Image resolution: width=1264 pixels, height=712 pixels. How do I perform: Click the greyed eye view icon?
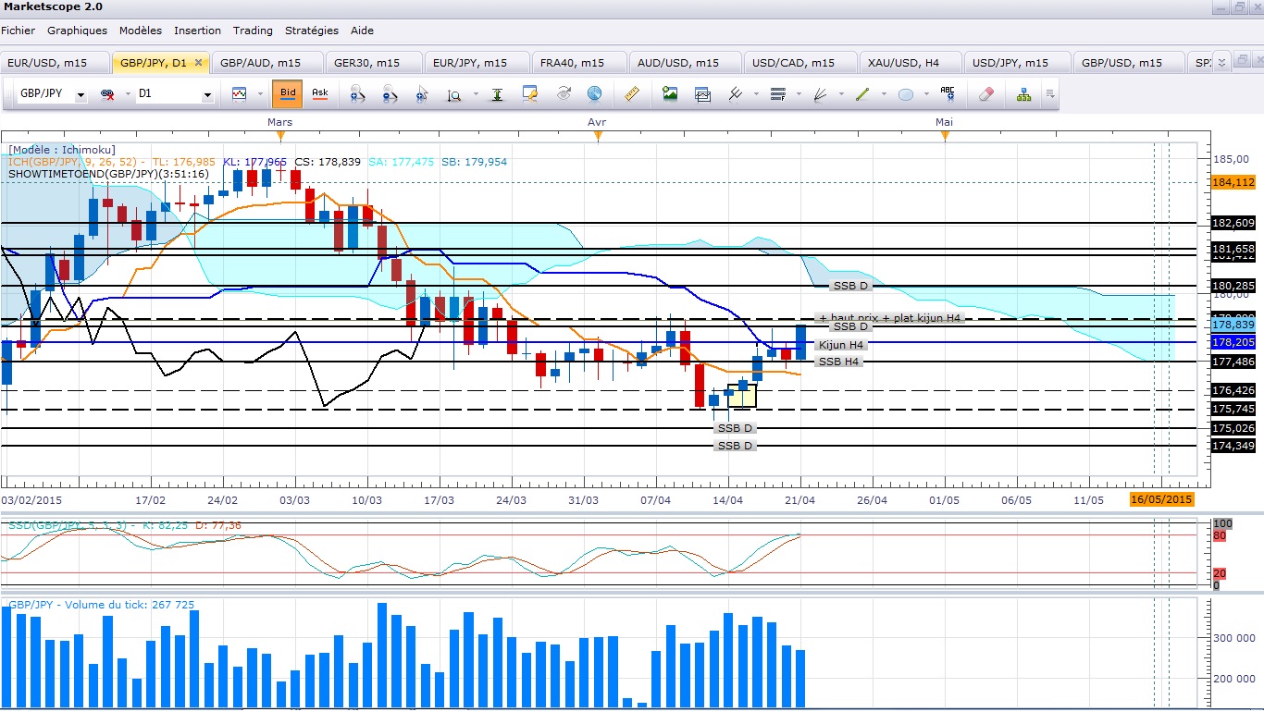pyautogui.click(x=563, y=94)
